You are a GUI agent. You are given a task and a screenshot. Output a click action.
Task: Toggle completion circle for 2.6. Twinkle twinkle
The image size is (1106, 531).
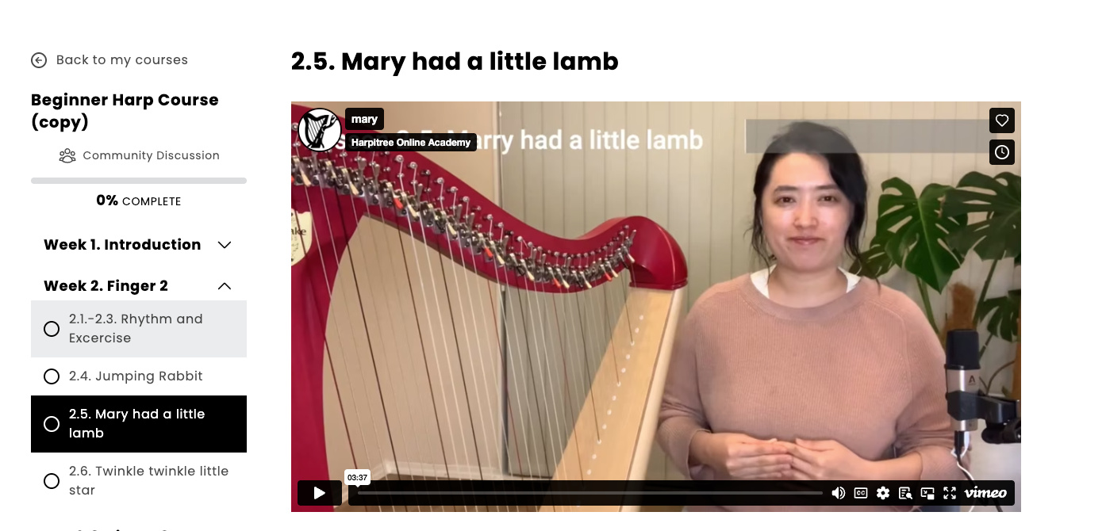click(x=52, y=481)
